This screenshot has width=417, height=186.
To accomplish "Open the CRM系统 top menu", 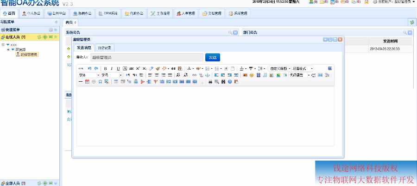I will pos(108,13).
